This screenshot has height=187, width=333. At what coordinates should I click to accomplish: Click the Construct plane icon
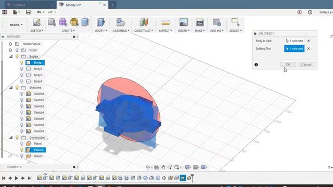click(144, 22)
